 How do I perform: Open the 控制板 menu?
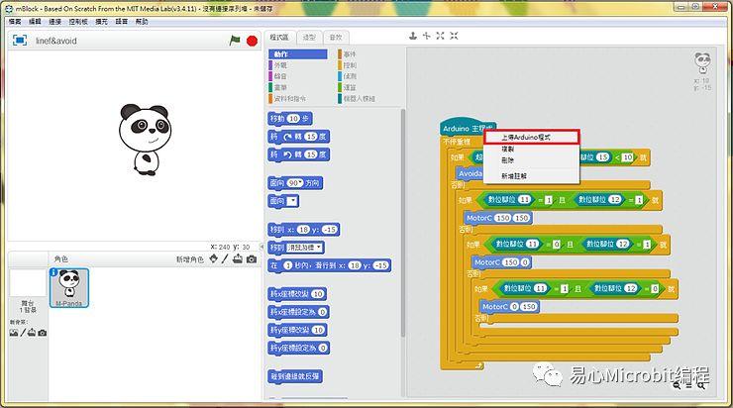coord(78,22)
